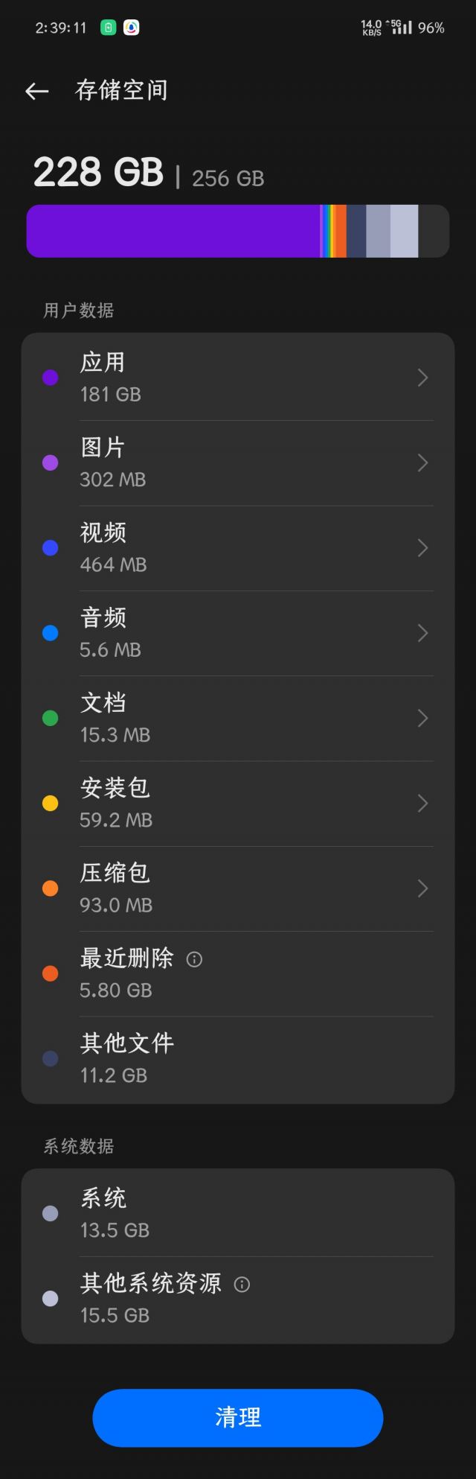Select the 最近删除 entry
Screen dimensions: 476x1479
tap(238, 973)
